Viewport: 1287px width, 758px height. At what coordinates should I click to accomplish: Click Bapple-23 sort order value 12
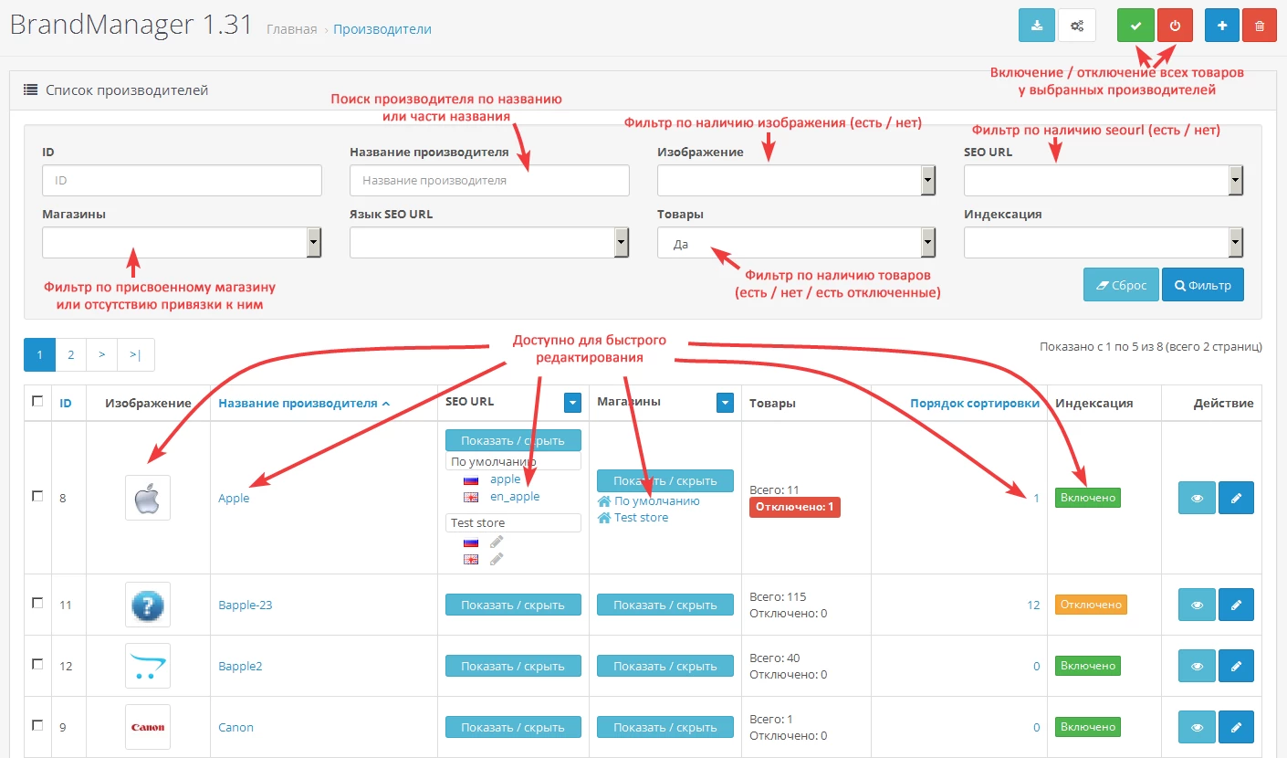[x=1033, y=605]
